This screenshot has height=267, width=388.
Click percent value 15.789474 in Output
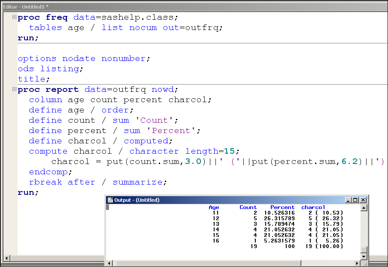(x=279, y=224)
